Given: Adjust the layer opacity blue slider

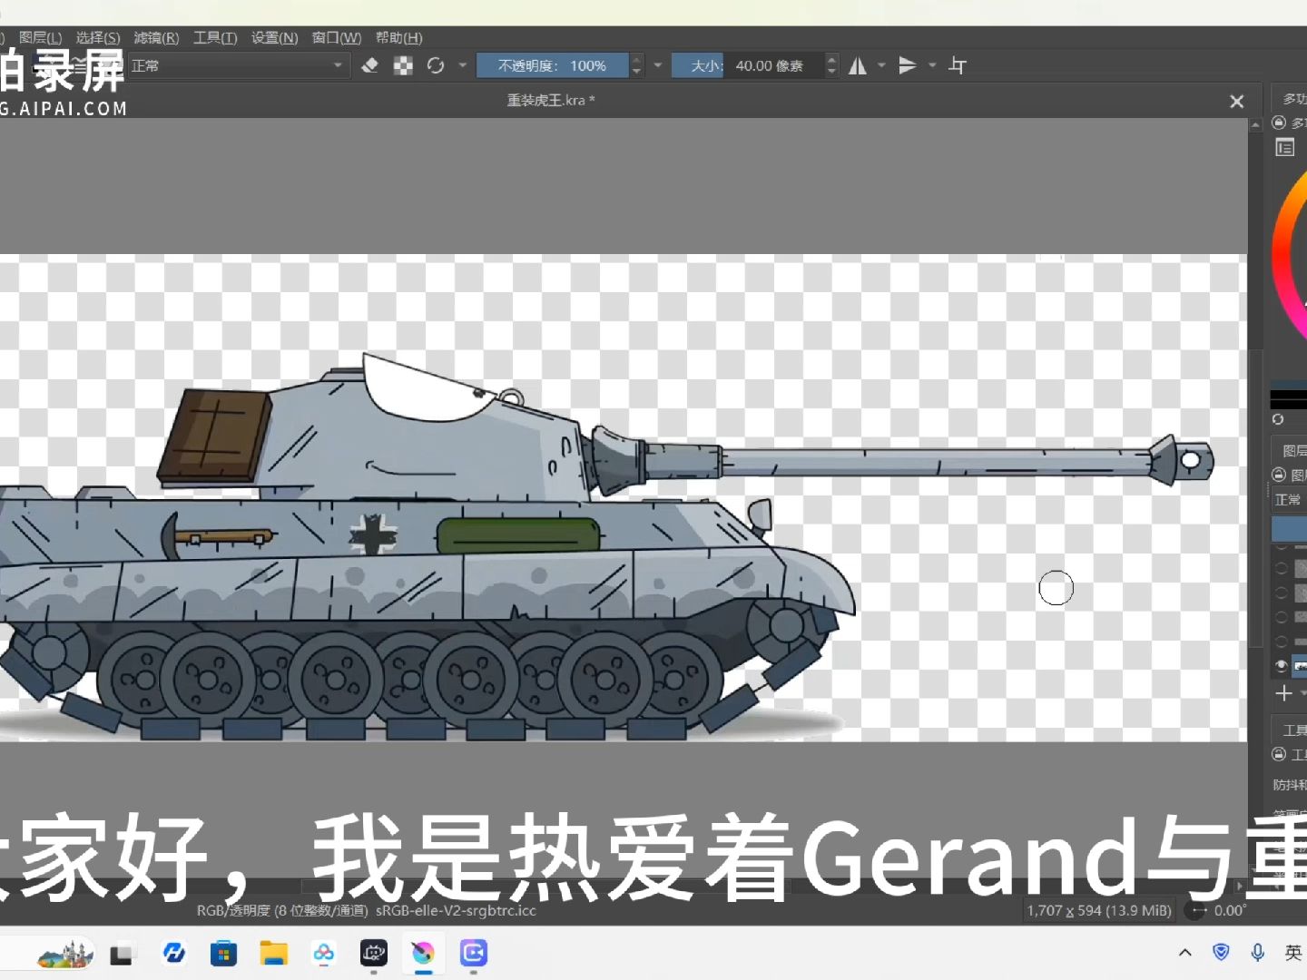Looking at the screenshot, I should 1289,530.
